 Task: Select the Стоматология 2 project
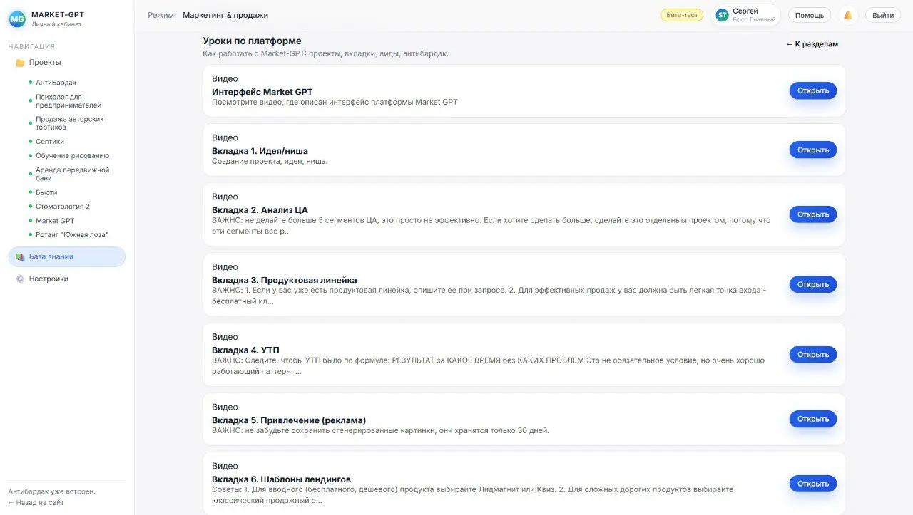[x=63, y=207]
